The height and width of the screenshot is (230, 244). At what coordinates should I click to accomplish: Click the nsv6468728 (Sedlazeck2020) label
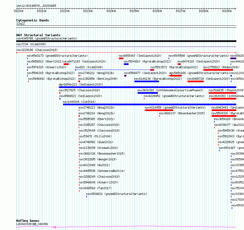(209, 79)
